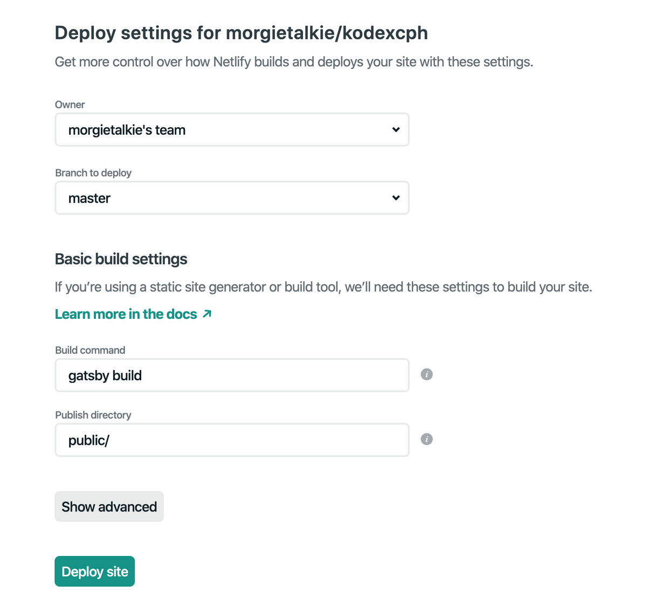Screen dimensions: 647x613
Task: Focus the Publish directory input with public/
Action: click(x=232, y=440)
